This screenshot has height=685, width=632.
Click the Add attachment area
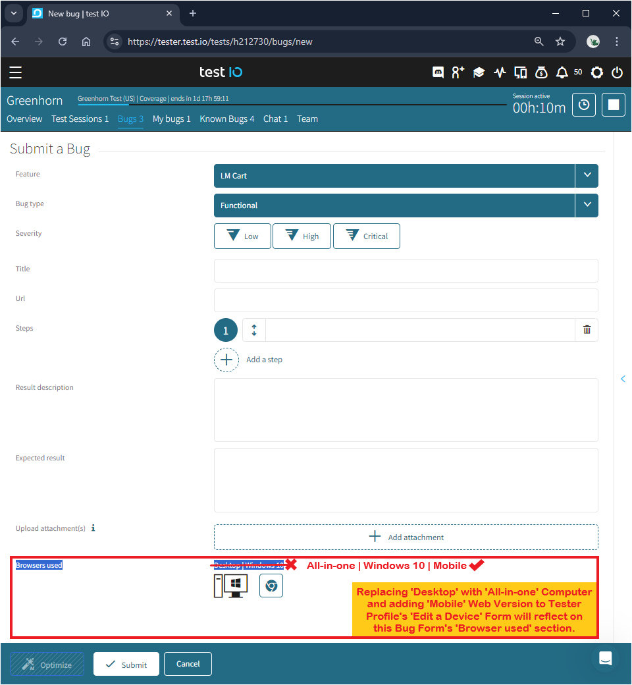(406, 537)
